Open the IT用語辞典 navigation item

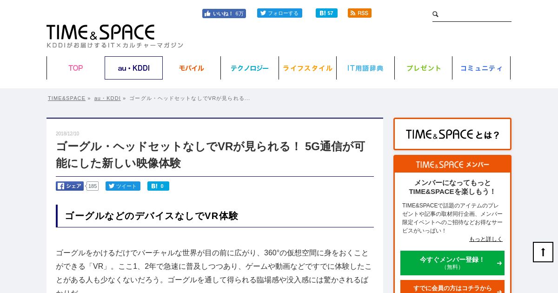tap(365, 68)
